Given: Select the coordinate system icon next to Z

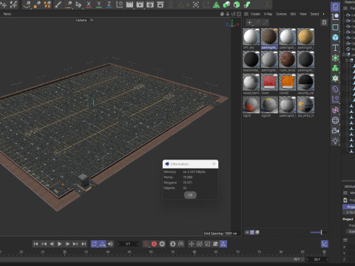Looking at the screenshot, I should [x=120, y=4].
